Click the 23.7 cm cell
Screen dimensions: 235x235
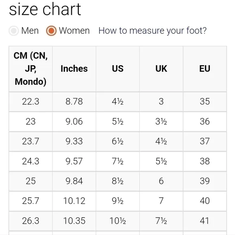coord(30,141)
